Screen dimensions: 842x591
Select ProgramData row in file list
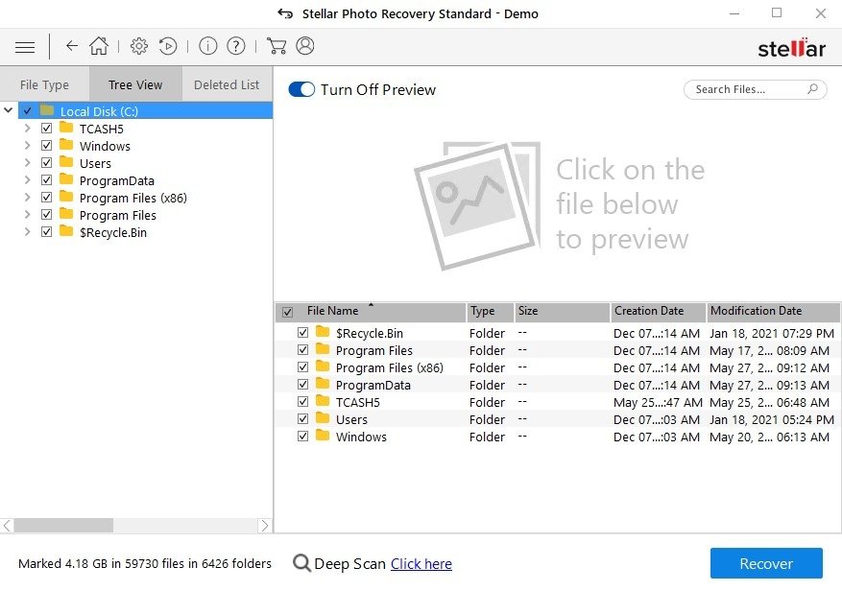coord(558,385)
